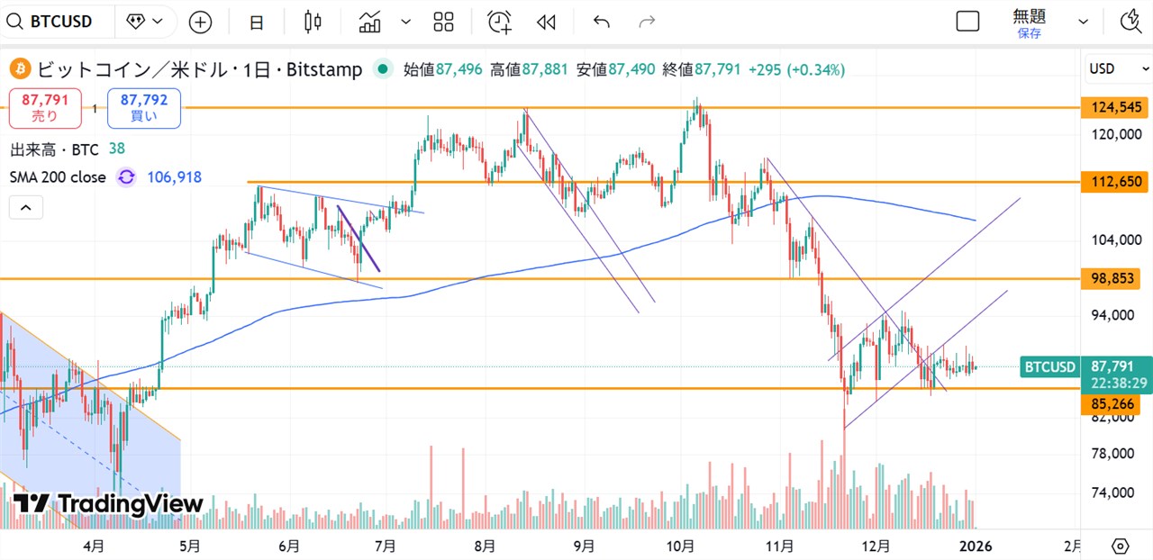Open chart settings gear at bottom right
Screen dimensions: 1153x560
click(1120, 546)
